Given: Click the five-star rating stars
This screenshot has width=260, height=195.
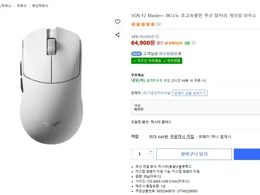Looking at the screenshot, I should coord(143,24).
